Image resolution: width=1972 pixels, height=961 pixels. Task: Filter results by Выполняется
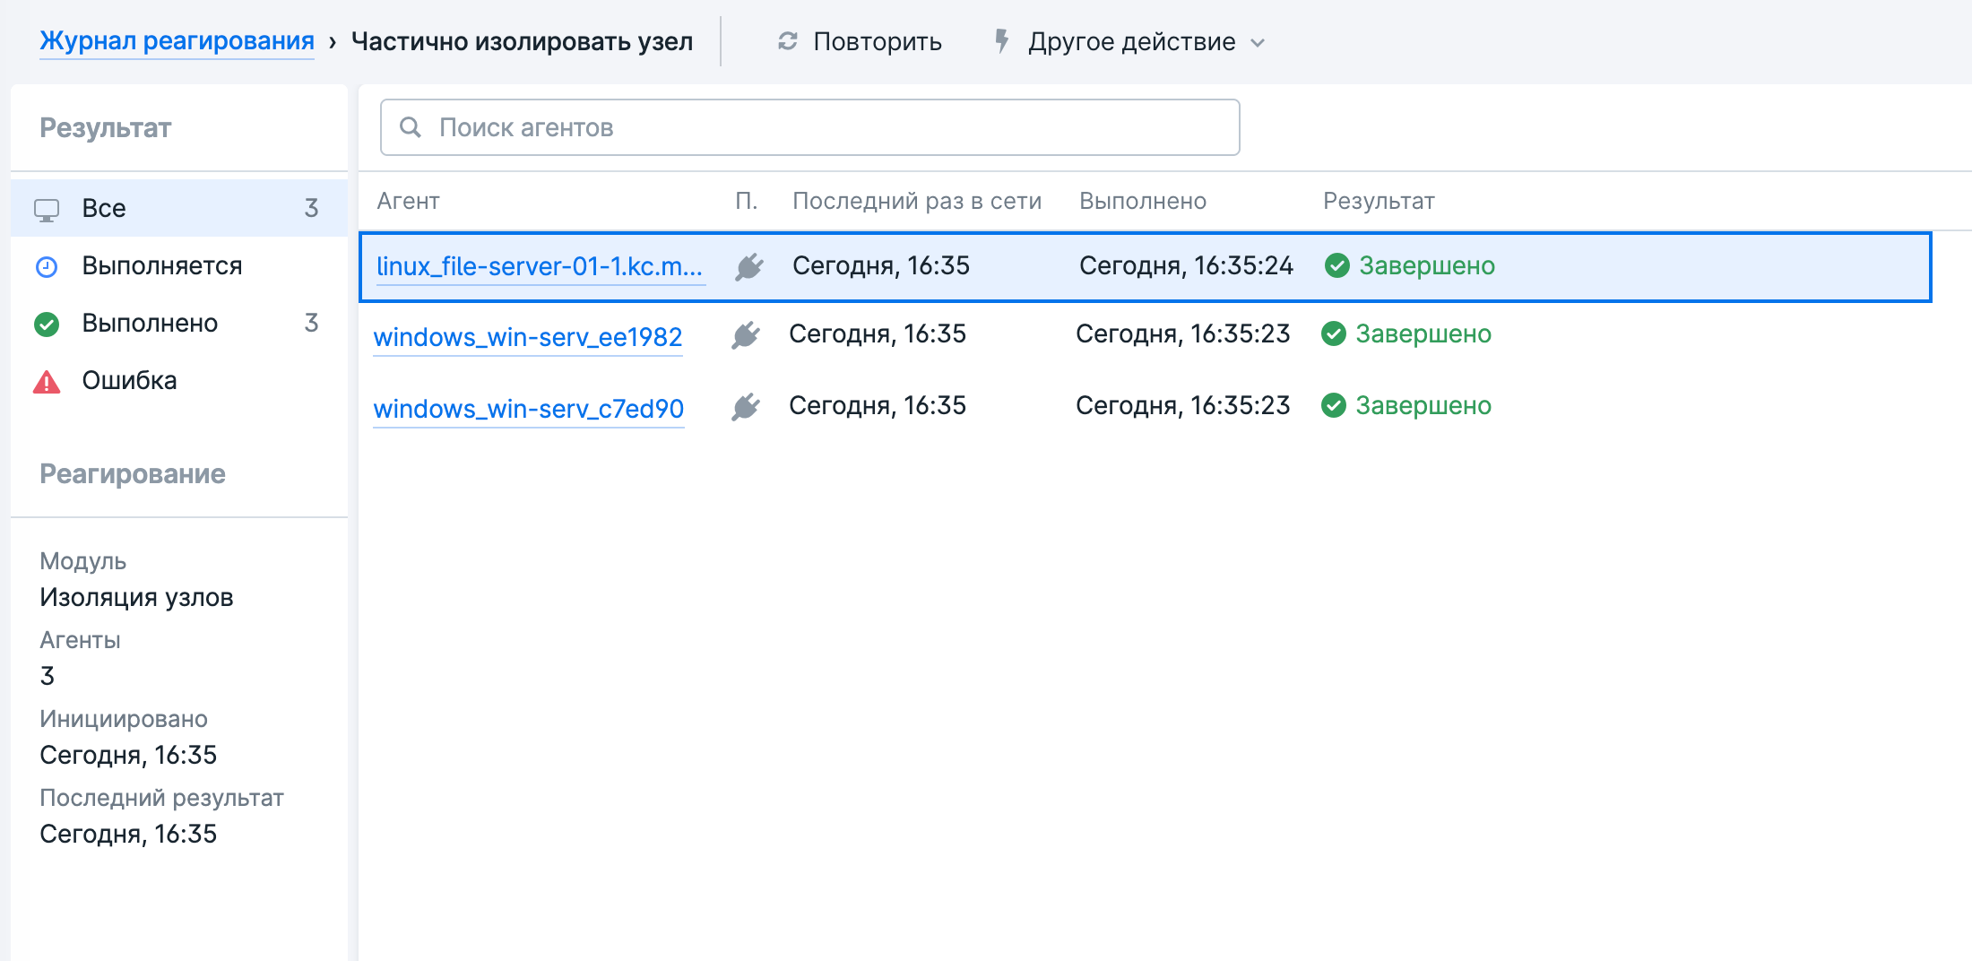(x=161, y=265)
